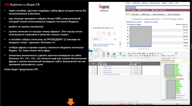
Task: Click the copy icon in Wordstat Helper
Action: coord(103,33)
